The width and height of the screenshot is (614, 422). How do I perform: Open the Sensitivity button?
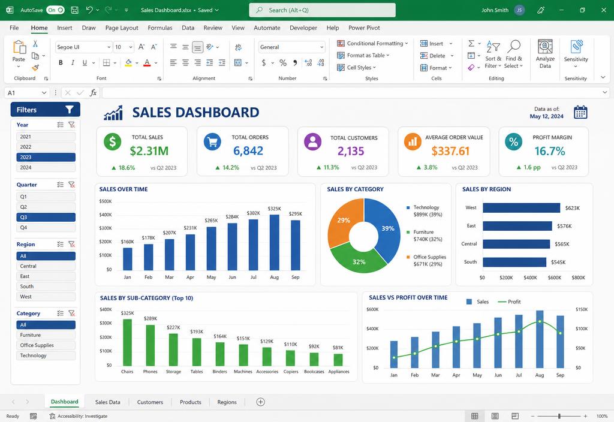pyautogui.click(x=576, y=54)
